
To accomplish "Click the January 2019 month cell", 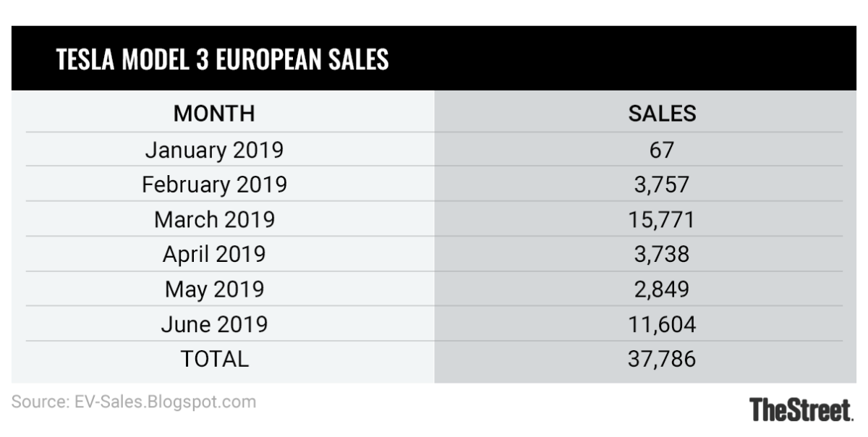I will 214,150.
